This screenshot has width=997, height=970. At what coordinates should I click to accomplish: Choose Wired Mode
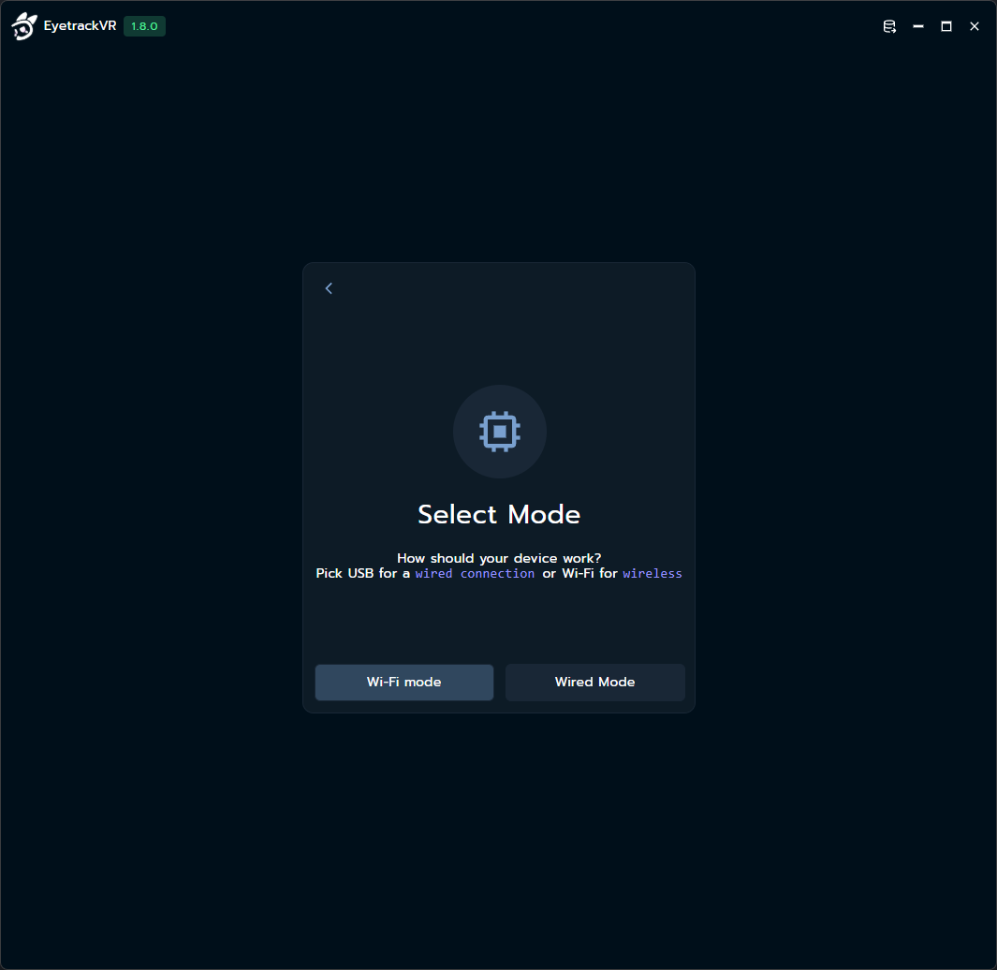coord(594,683)
